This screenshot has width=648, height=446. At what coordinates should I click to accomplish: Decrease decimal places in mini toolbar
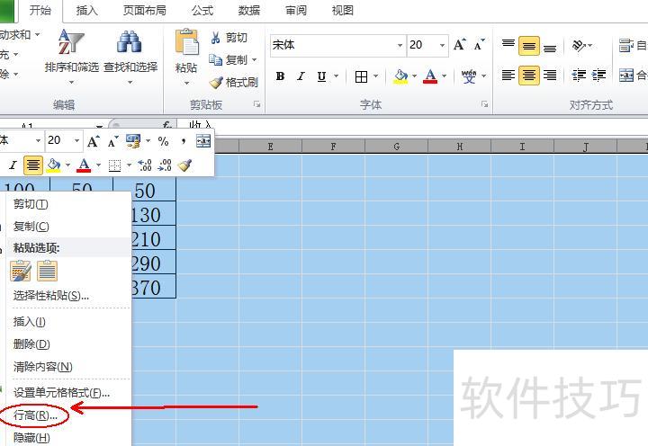coord(165,165)
